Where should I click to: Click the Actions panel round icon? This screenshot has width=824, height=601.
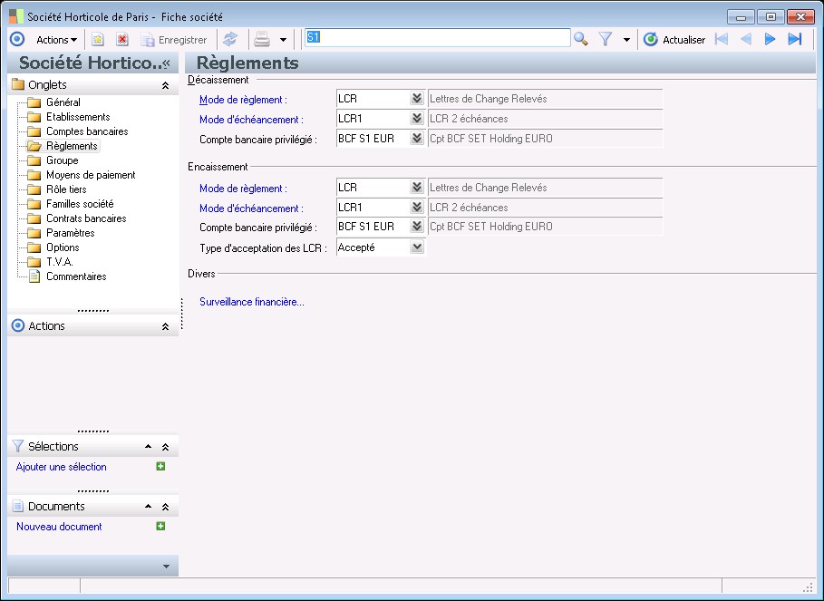[x=18, y=325]
